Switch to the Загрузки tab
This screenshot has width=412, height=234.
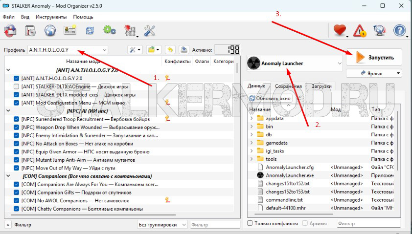[321, 86]
